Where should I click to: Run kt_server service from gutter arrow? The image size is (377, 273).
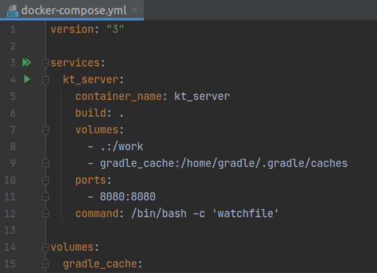tap(26, 79)
